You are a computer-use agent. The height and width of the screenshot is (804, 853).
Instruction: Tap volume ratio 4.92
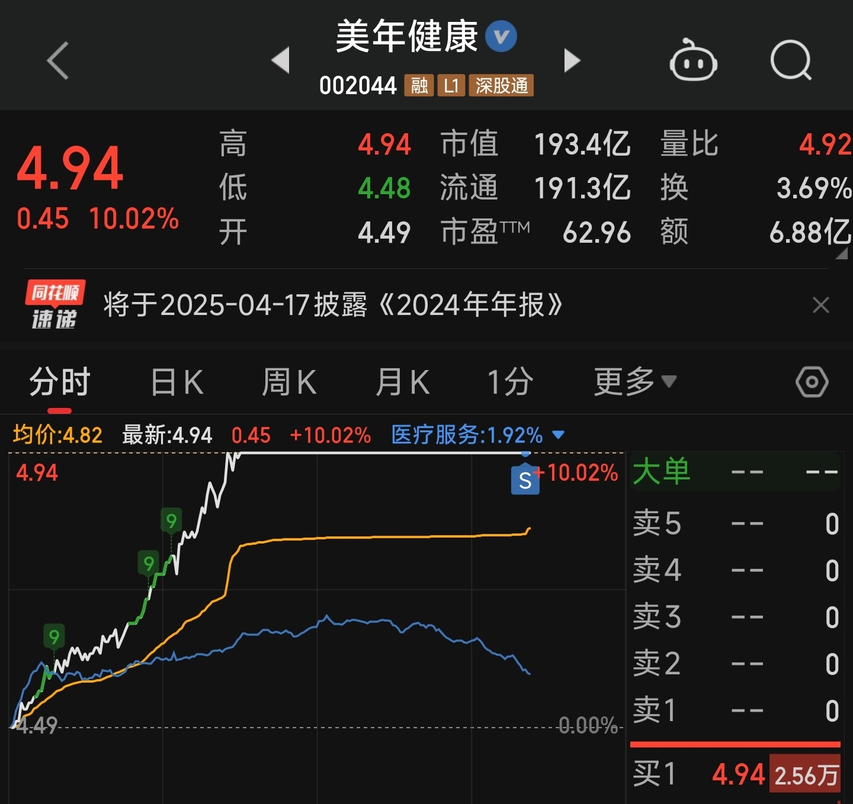(x=825, y=144)
